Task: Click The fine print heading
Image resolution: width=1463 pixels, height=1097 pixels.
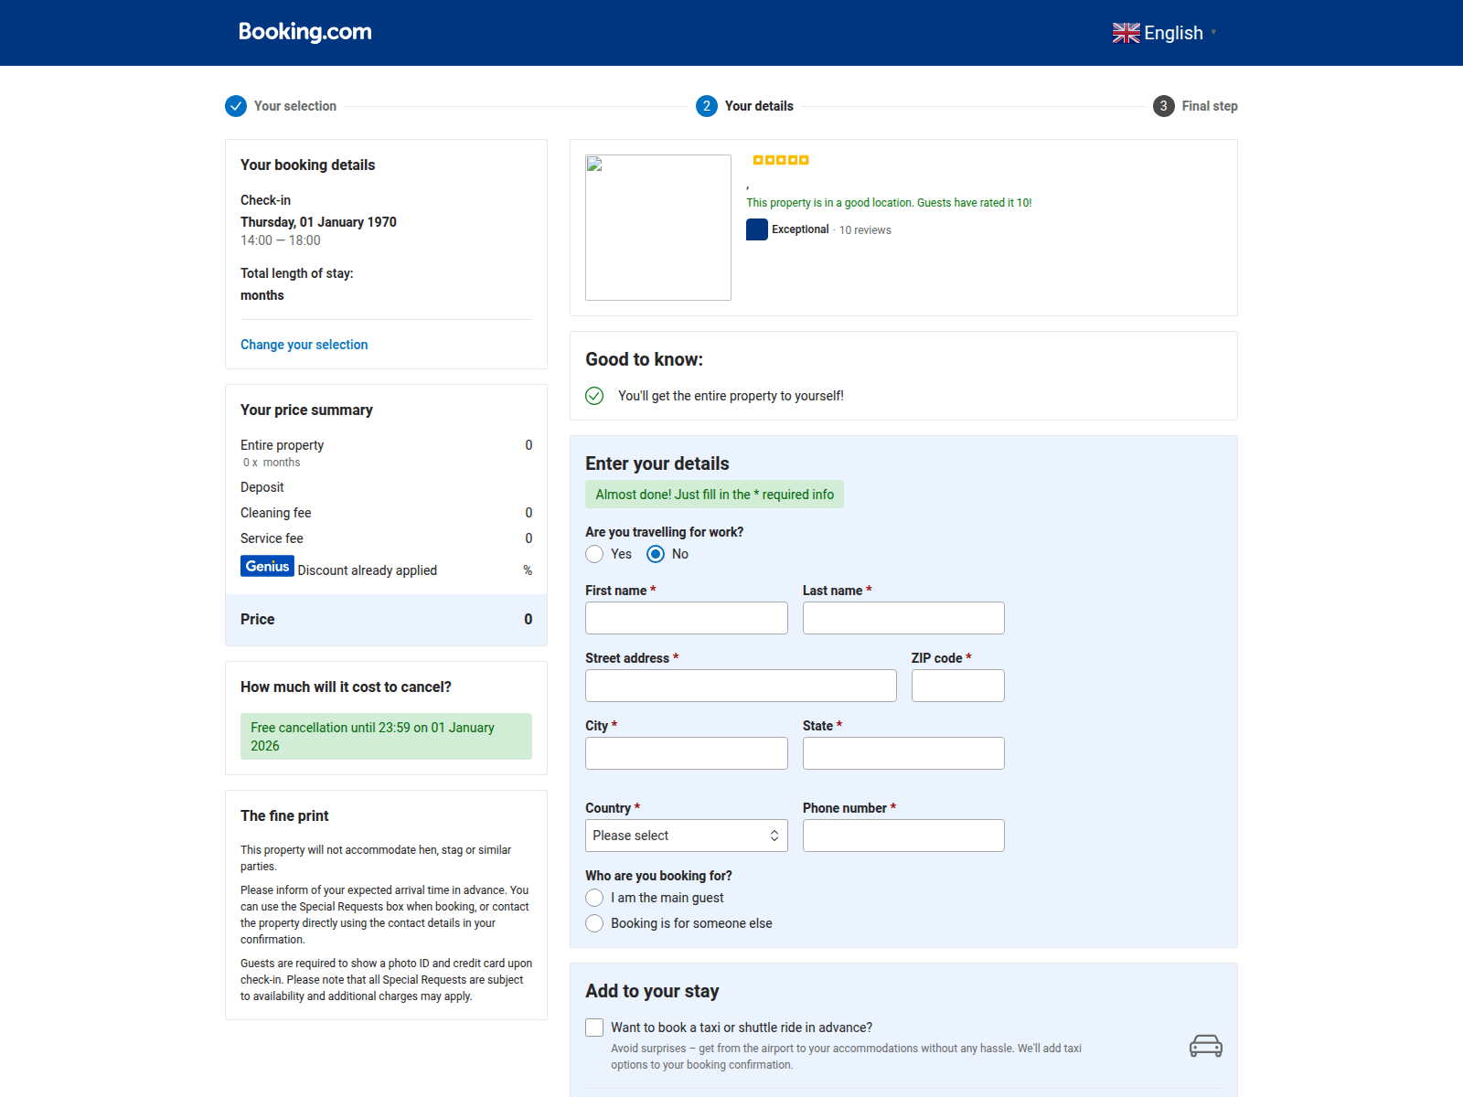Action: pos(284,815)
